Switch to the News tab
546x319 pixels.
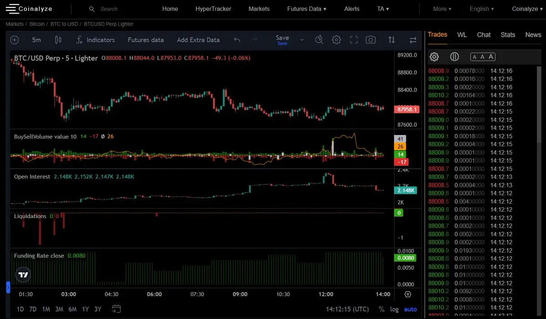tap(533, 35)
